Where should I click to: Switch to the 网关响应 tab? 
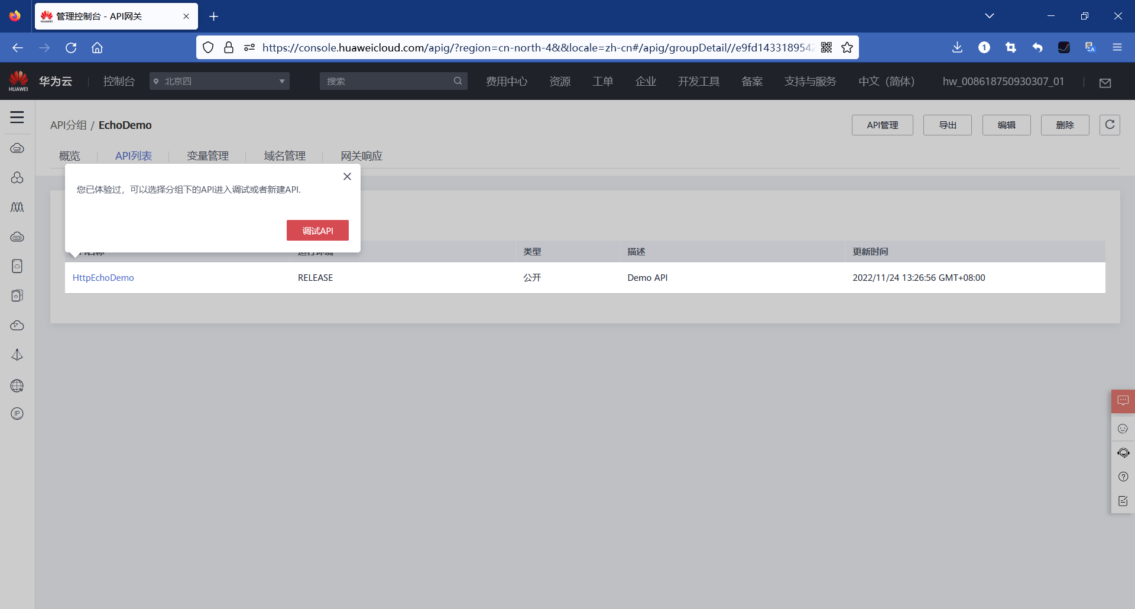[362, 156]
